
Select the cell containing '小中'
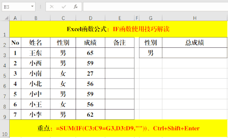(36, 94)
